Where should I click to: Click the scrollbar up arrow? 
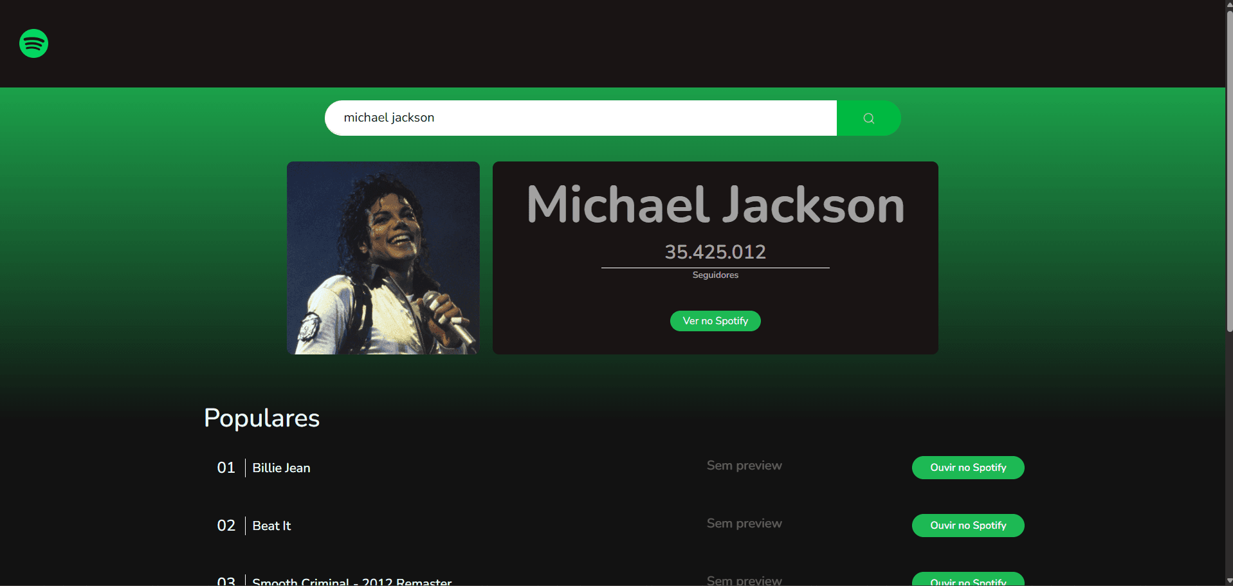pos(1228,4)
